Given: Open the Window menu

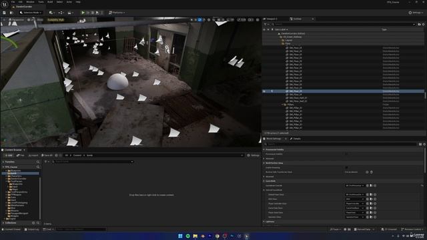Looking at the screenshot, I should 30,2.
